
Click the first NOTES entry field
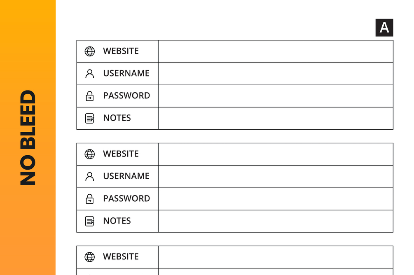(276, 118)
